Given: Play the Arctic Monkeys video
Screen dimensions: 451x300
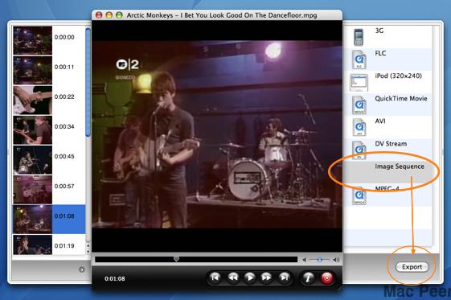Looking at the screenshot, I should (250, 277).
